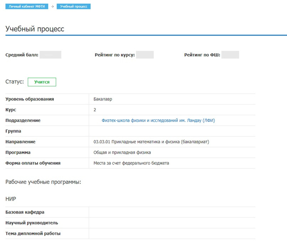Viewport: 287px width, 249px height.
Task: Select the Учебный процесс breadcrumb item
Action: coord(74,6)
